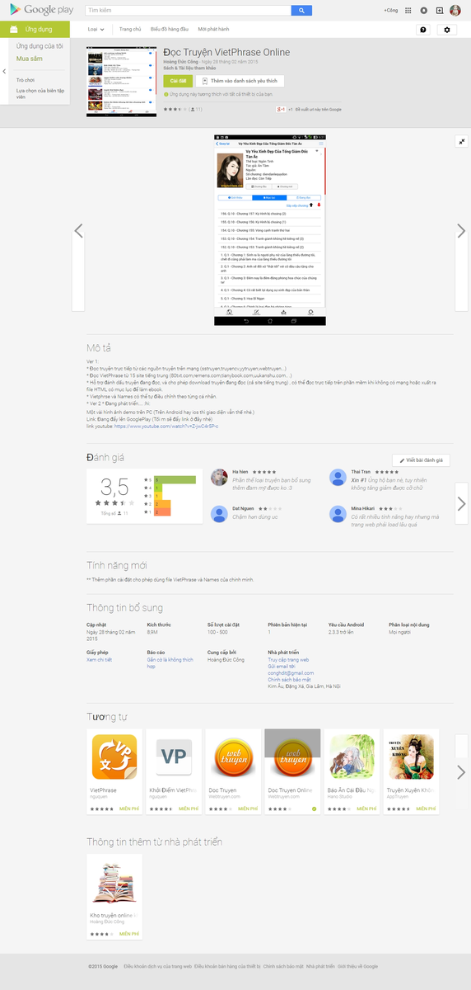Click the Google +1 button
Image resolution: width=471 pixels, height=990 pixels.
pyautogui.click(x=281, y=109)
